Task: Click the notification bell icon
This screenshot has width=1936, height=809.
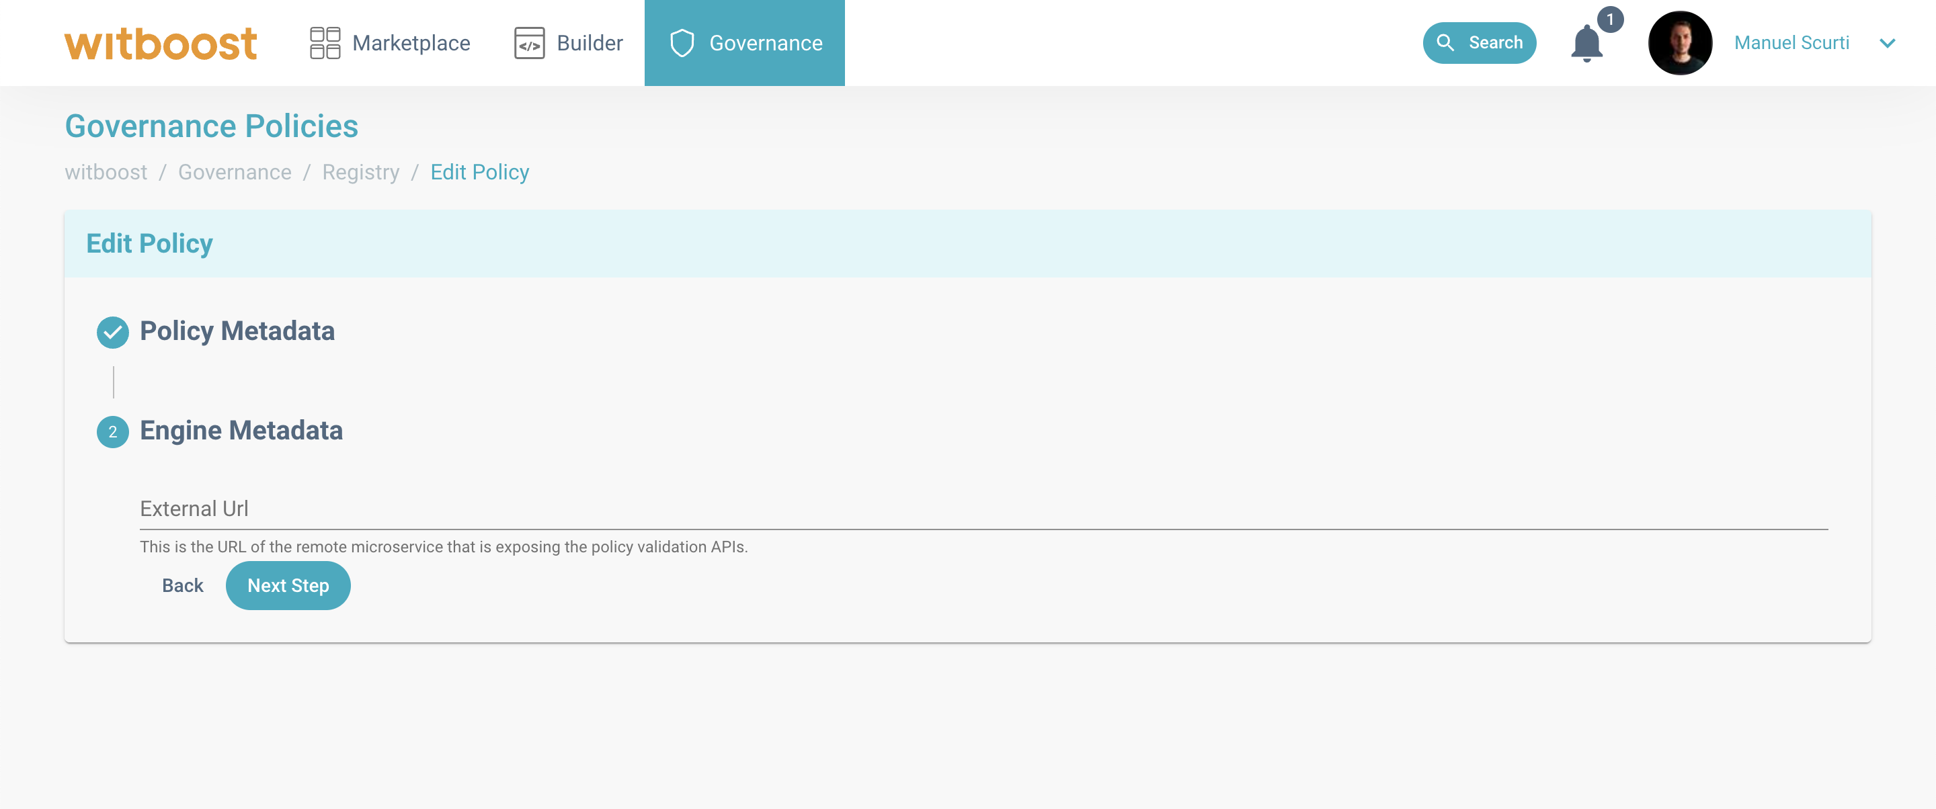Action: pos(1586,43)
